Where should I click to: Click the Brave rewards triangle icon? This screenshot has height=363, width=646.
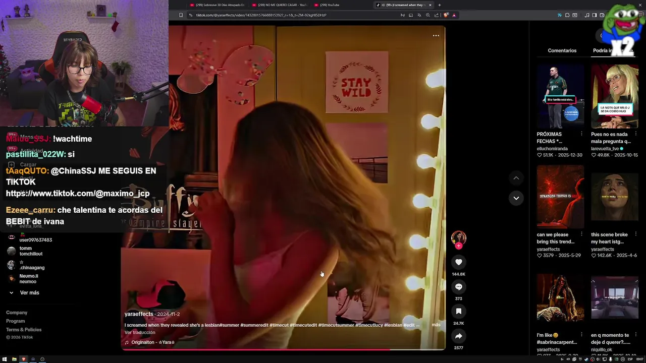(454, 15)
